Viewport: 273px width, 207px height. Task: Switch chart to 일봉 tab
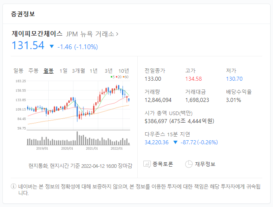coord(18,71)
